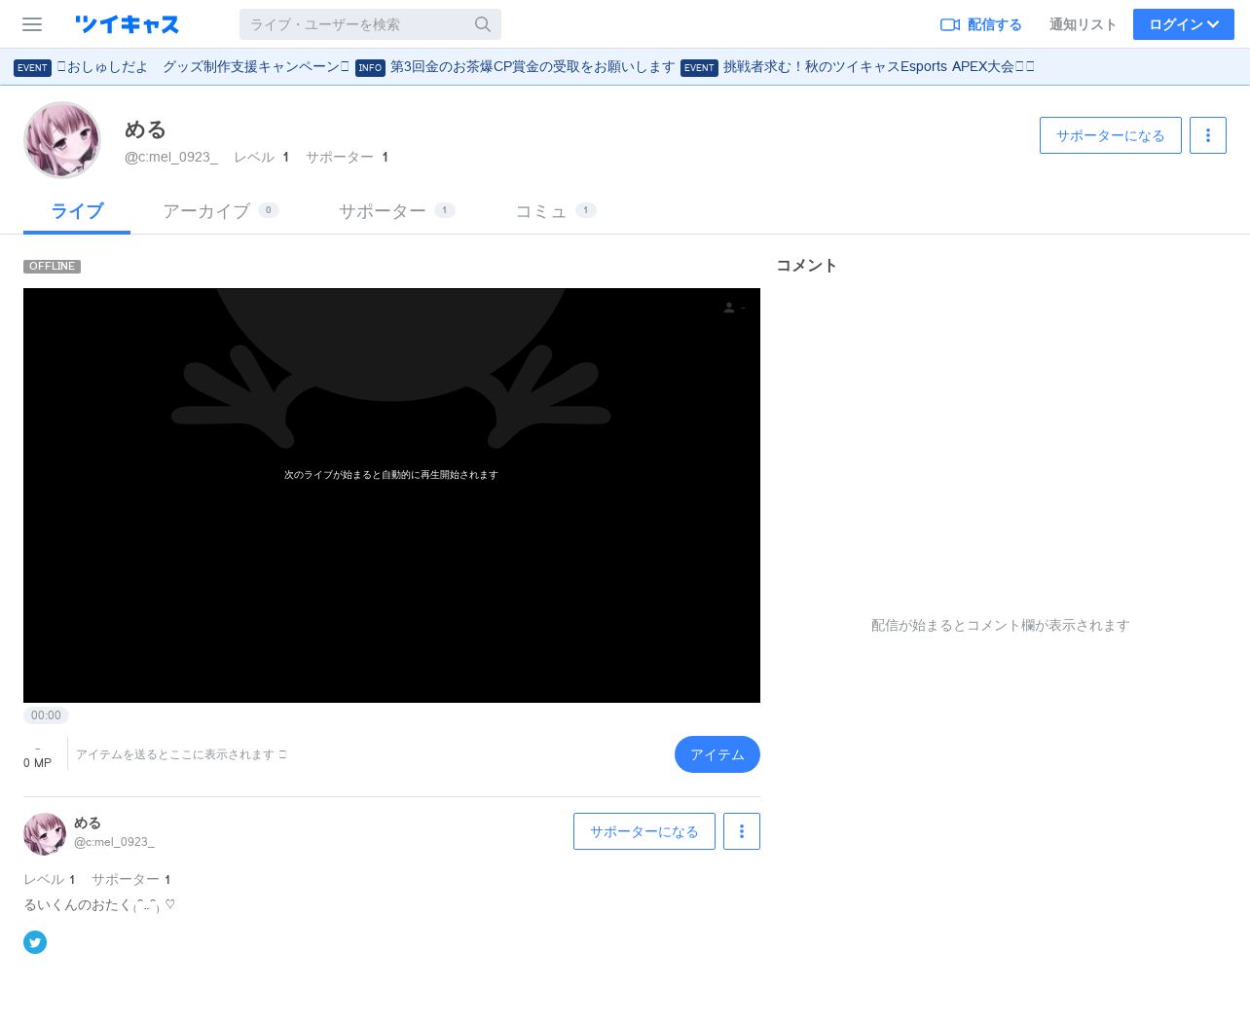Click the 配信が始まるとコメント欄が表示されます message

coord(1000,626)
